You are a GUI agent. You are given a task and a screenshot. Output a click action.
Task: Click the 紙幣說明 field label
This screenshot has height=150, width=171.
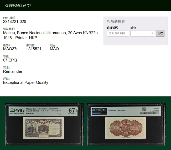point(9,29)
